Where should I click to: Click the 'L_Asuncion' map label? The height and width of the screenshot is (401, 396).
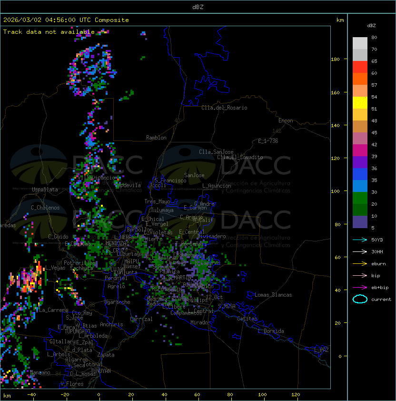(x=217, y=186)
